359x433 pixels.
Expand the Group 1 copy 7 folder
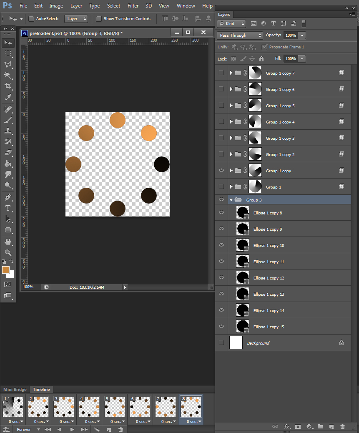pyautogui.click(x=231, y=73)
